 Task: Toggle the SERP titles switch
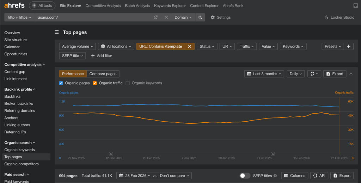coord(245,176)
